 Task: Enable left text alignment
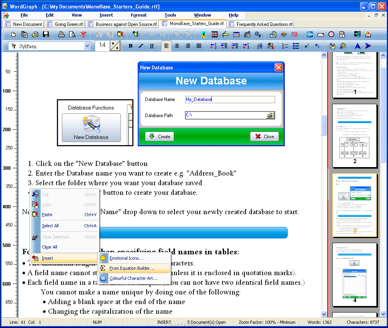tap(166, 46)
